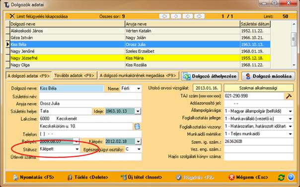Screen dimensions: 300x187
Task: Open the blue help question mark icon
Action: [291, 177]
